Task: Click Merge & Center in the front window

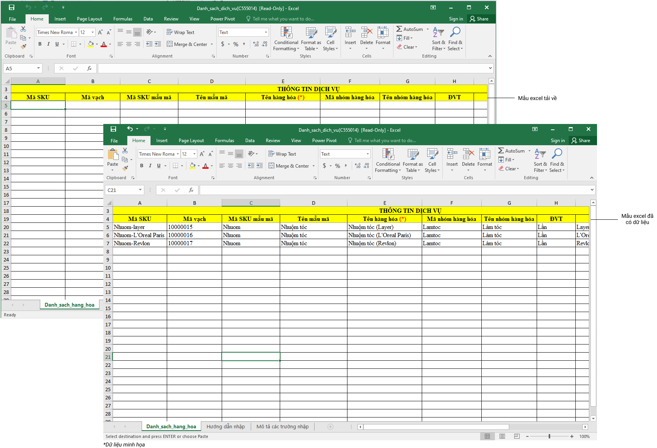Action: (x=289, y=166)
